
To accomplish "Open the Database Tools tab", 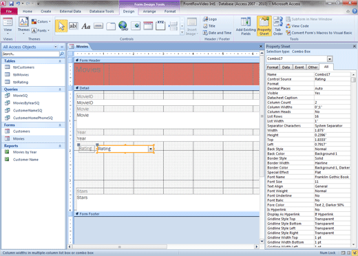I will point(102,11).
